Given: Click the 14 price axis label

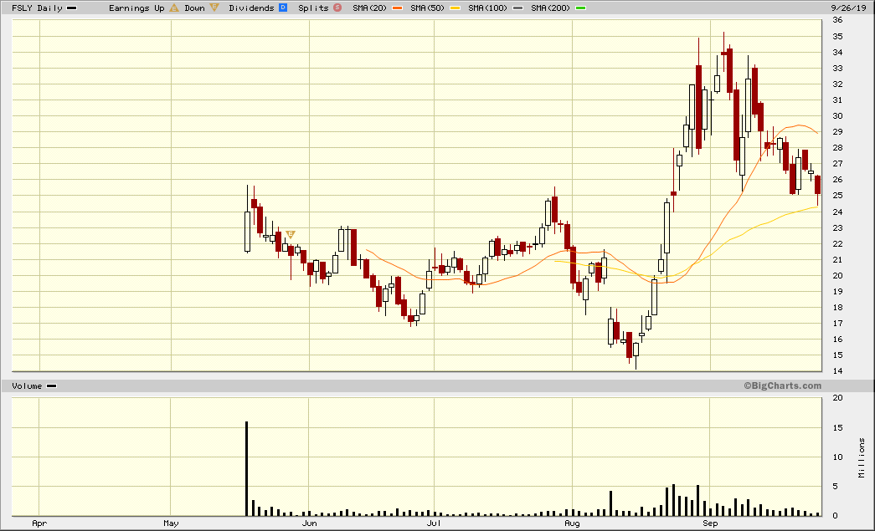Looking at the screenshot, I should (x=837, y=371).
